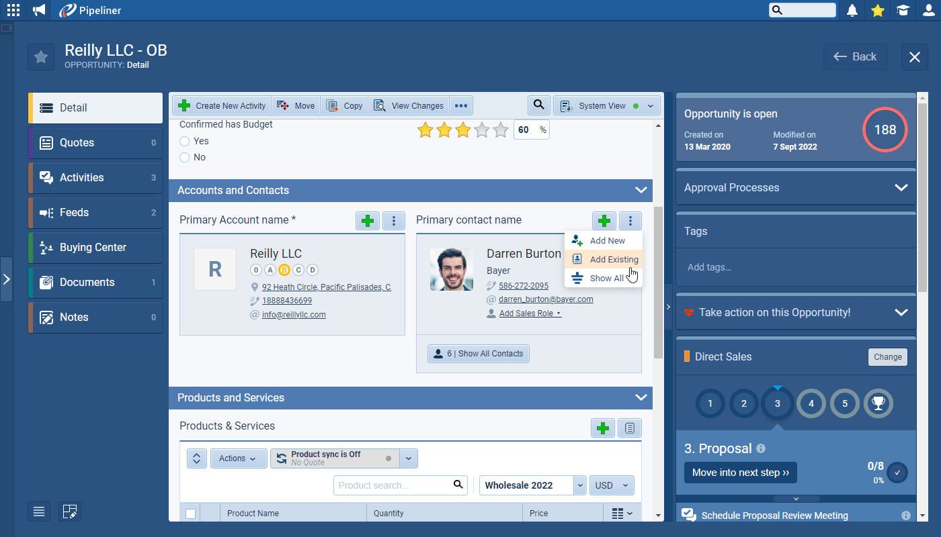This screenshot has width=941, height=537.
Task: Click the graduation cap learning icon
Action: tap(903, 10)
